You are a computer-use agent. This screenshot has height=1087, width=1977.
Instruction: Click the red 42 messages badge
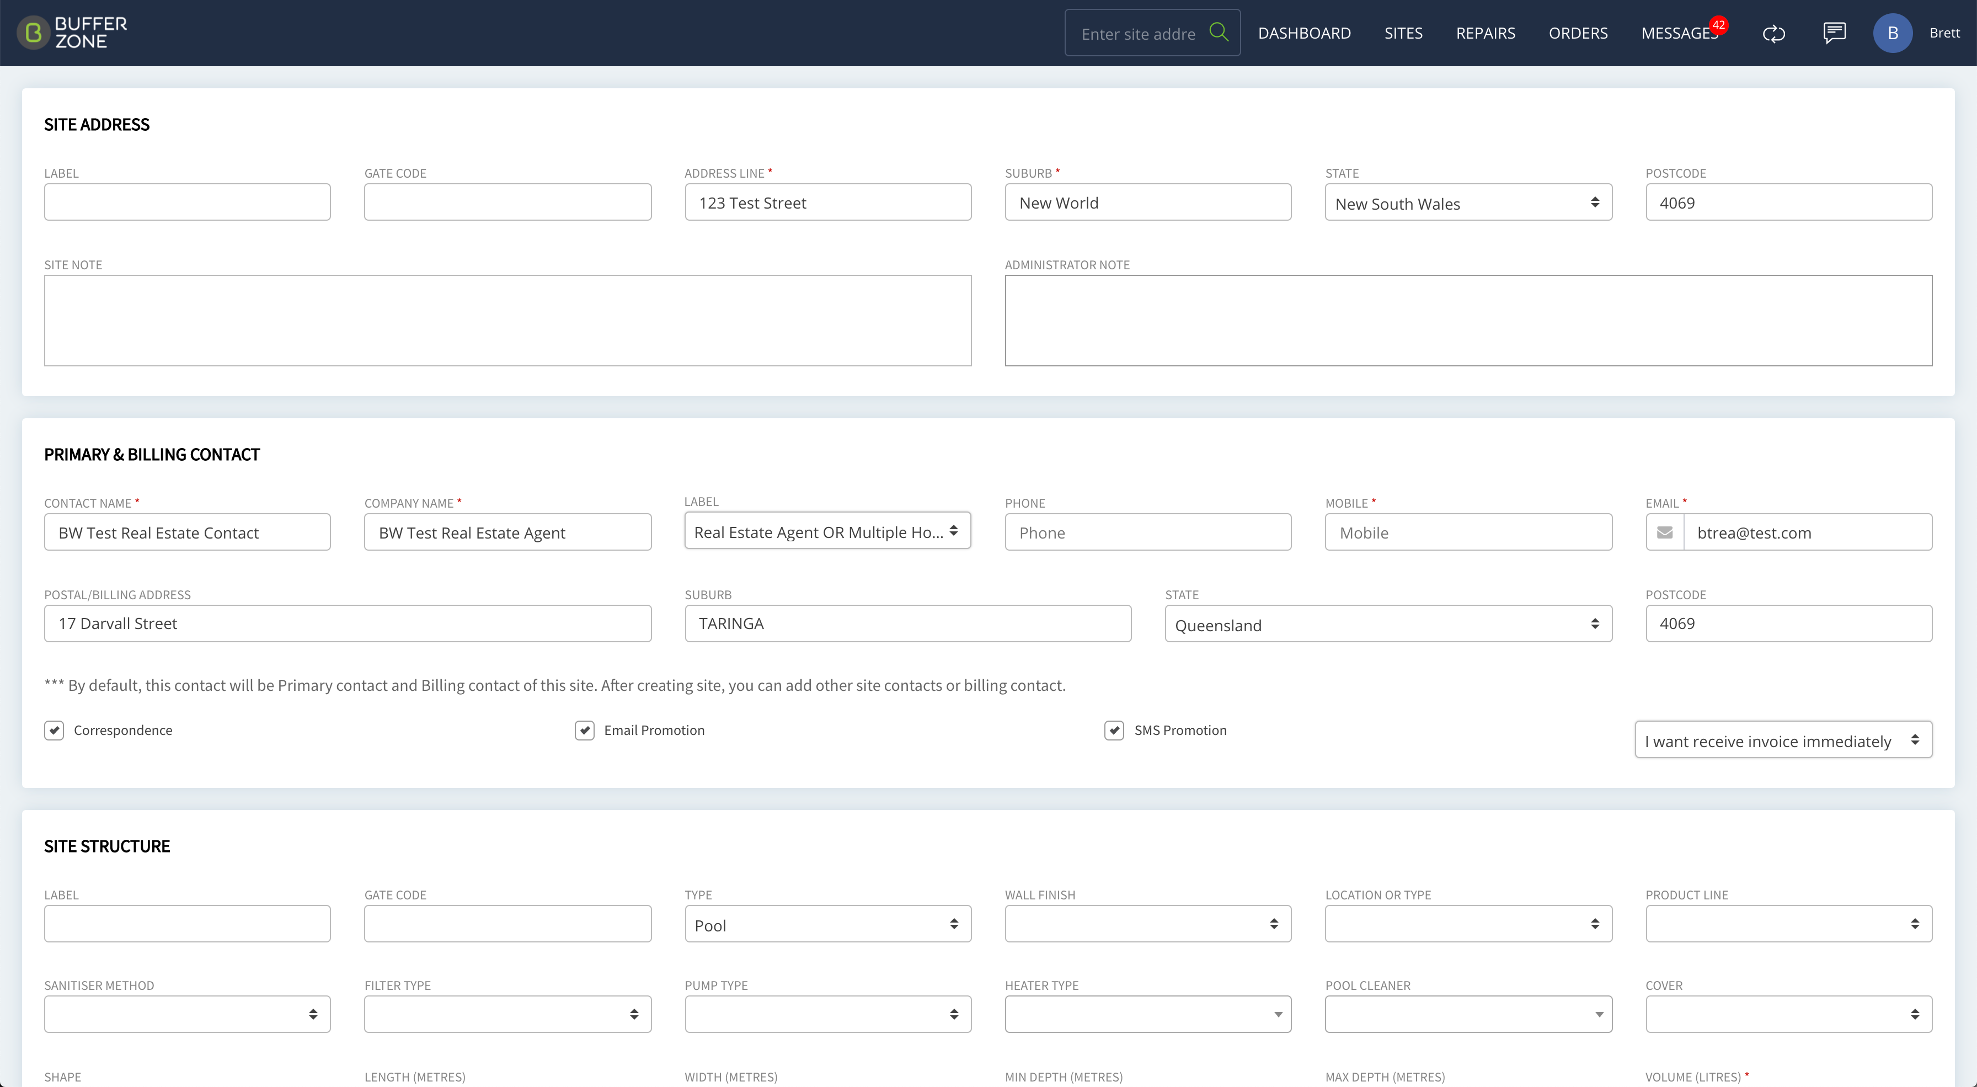1718,25
